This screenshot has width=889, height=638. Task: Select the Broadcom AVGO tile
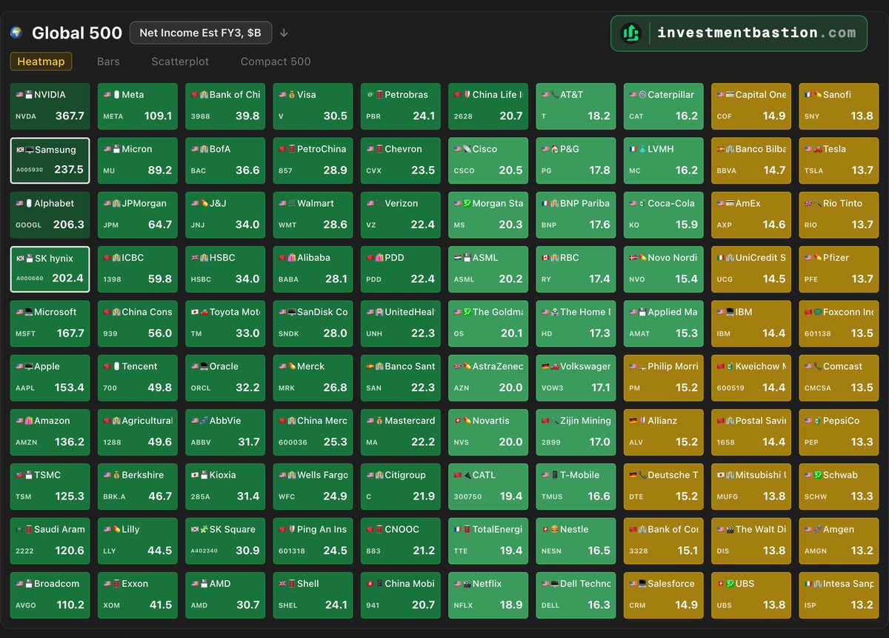click(x=50, y=595)
